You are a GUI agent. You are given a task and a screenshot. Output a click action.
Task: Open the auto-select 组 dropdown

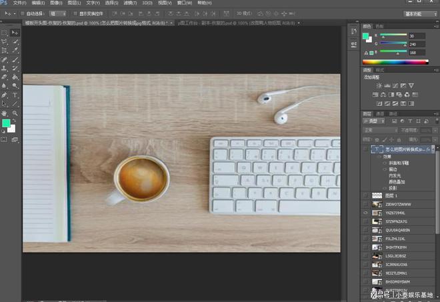(x=58, y=13)
